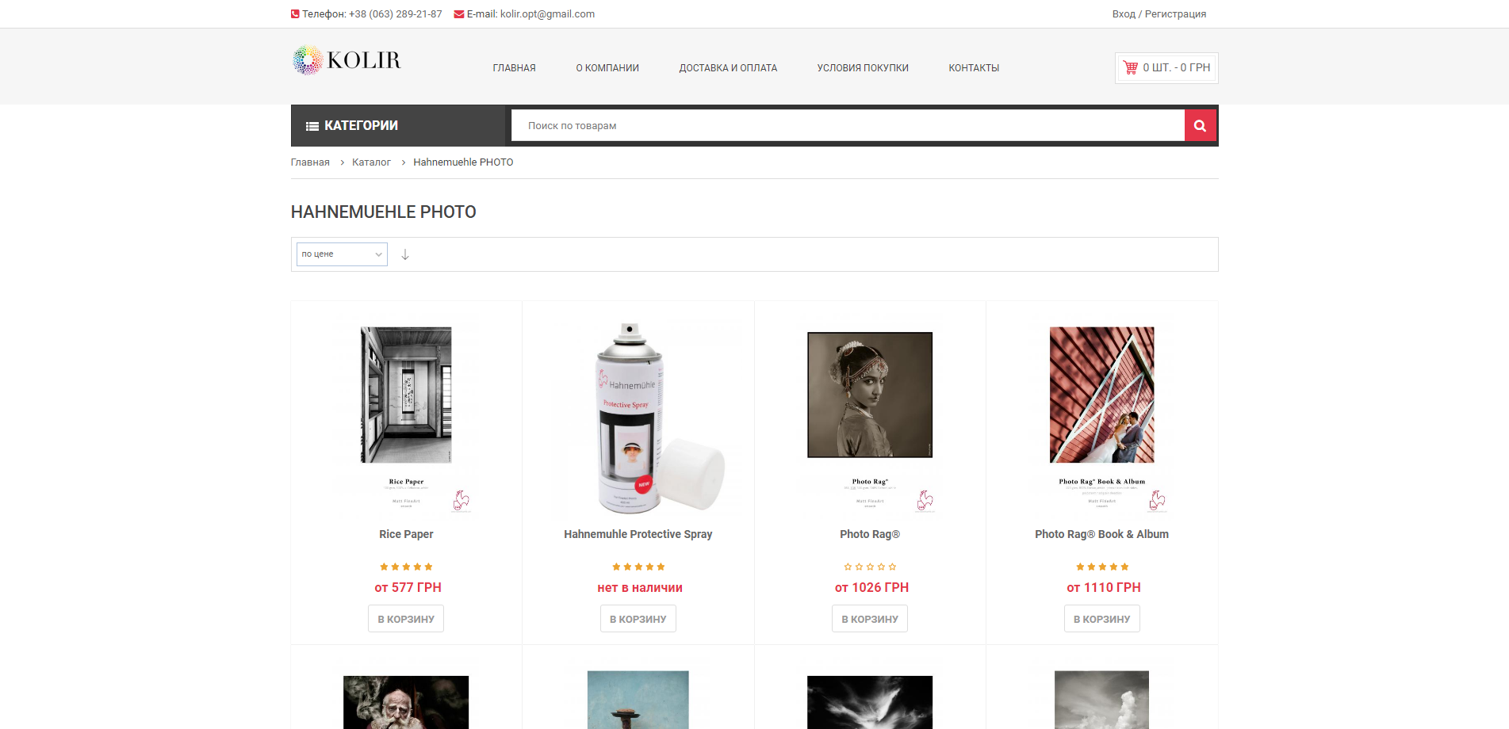Screen dimensions: 1509x729
Task: Go to ДОСТАВКА И ОПЛАТА page
Action: 727,68
